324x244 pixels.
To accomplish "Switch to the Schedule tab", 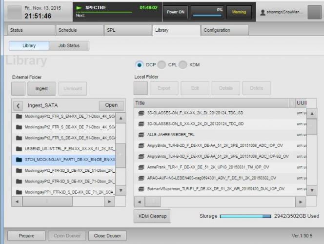I will (x=78, y=30).
